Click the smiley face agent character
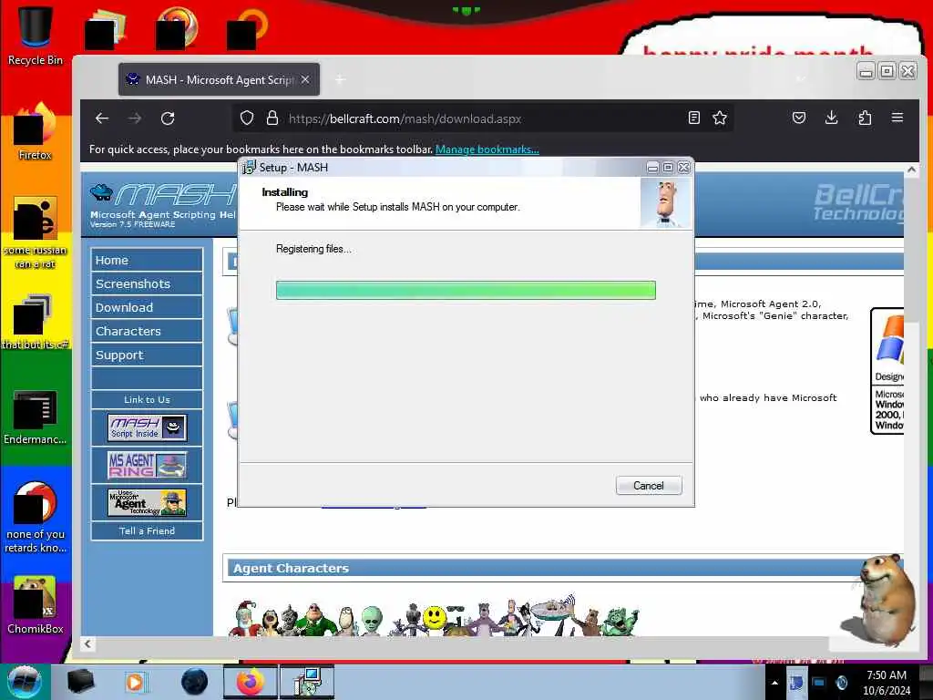The height and width of the screenshot is (700, 933). [435, 617]
